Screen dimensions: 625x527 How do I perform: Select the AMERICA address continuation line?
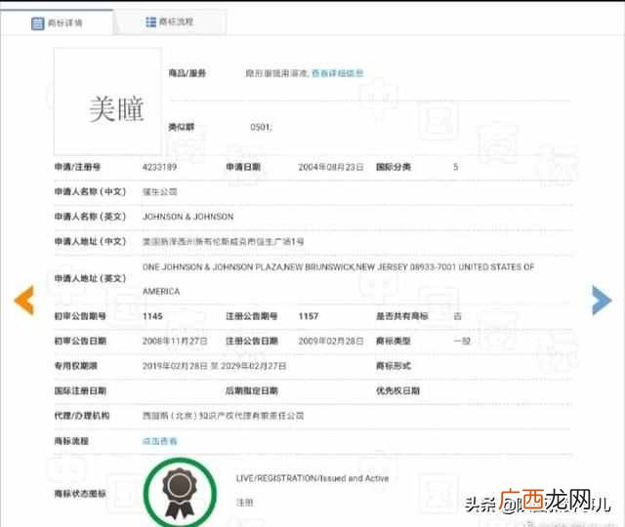click(161, 292)
